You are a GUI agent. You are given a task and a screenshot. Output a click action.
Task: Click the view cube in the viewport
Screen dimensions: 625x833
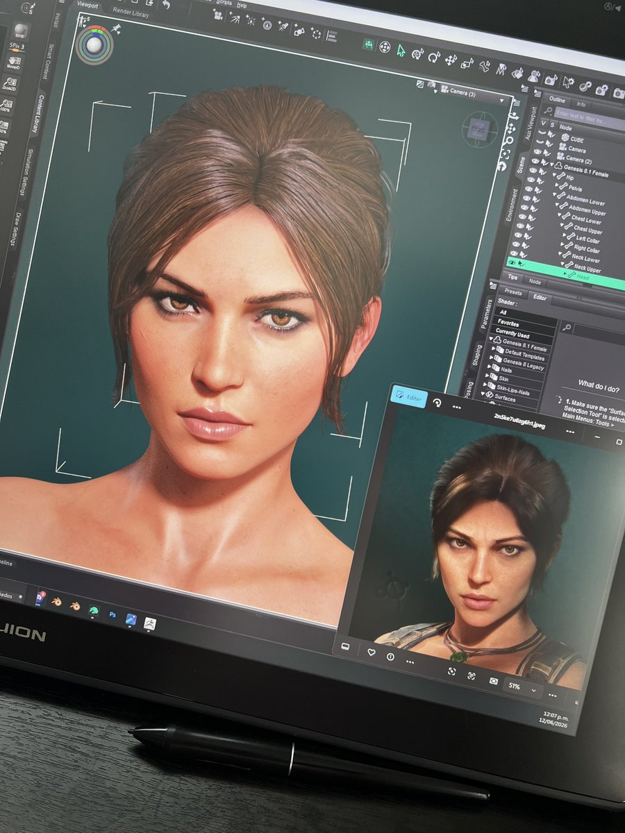[x=476, y=128]
